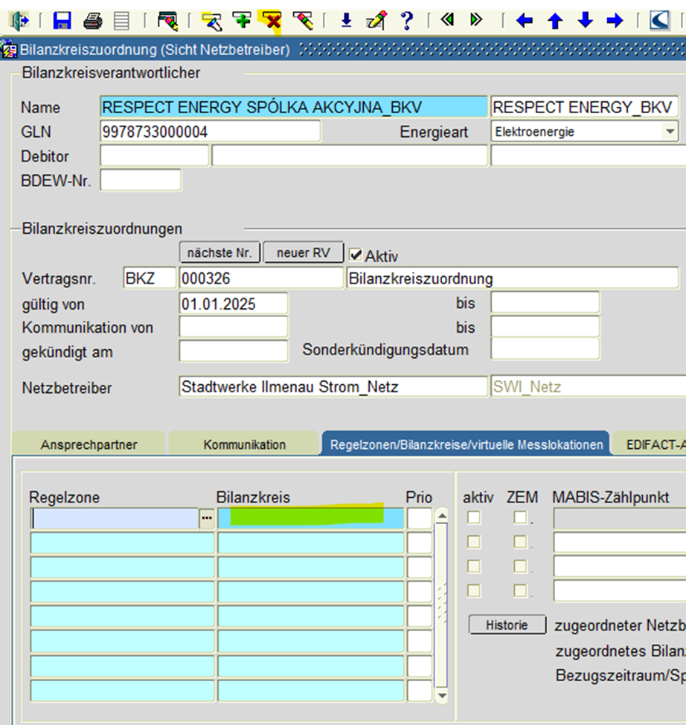Check the first aktiv checkbox in the list

pyautogui.click(x=473, y=517)
